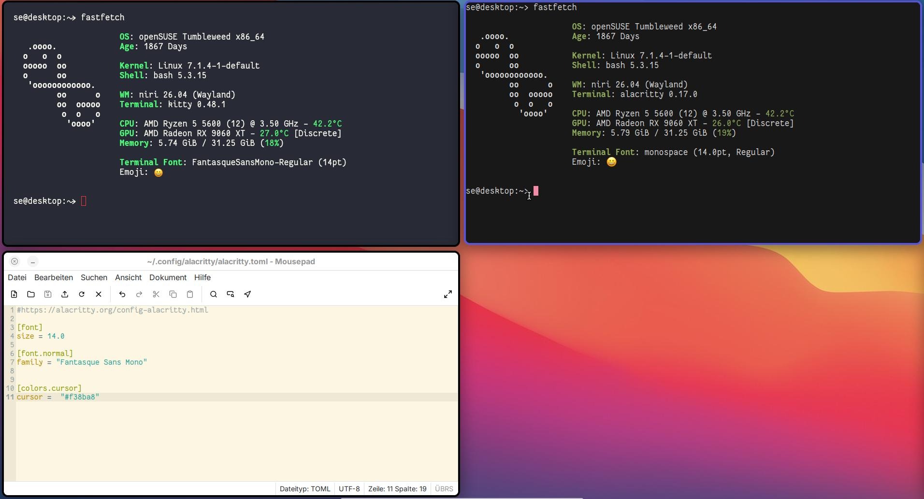This screenshot has width=924, height=499.
Task: Copy selection using the toolbar copy icon
Action: (x=173, y=294)
